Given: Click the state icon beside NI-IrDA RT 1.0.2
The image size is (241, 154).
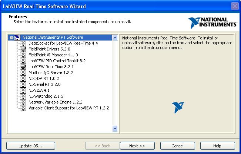Looking at the screenshot, I should click(x=23, y=78).
